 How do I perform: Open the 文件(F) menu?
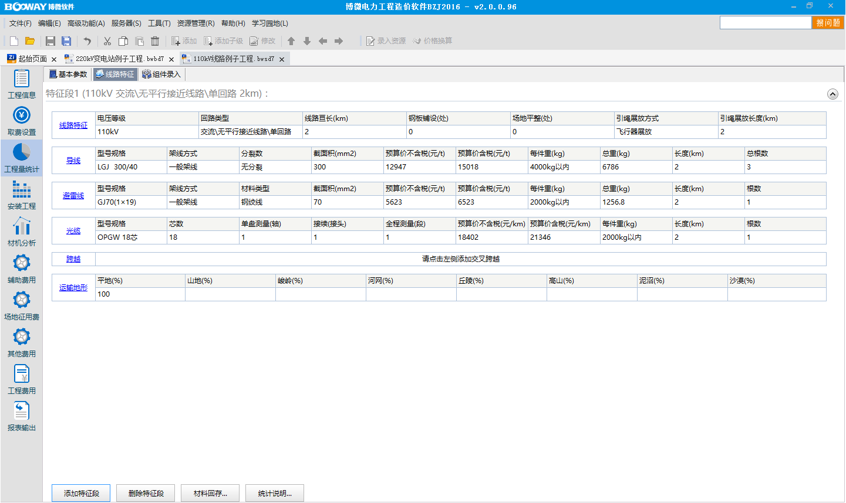point(21,23)
